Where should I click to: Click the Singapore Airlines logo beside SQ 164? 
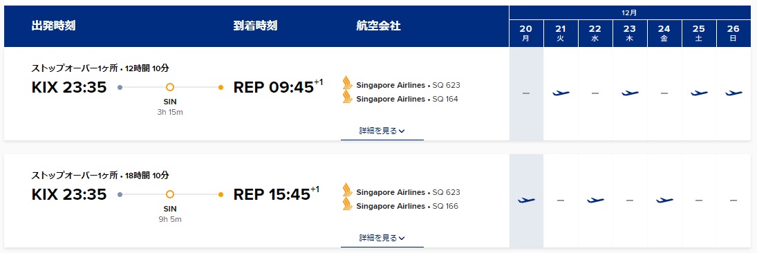(x=347, y=97)
